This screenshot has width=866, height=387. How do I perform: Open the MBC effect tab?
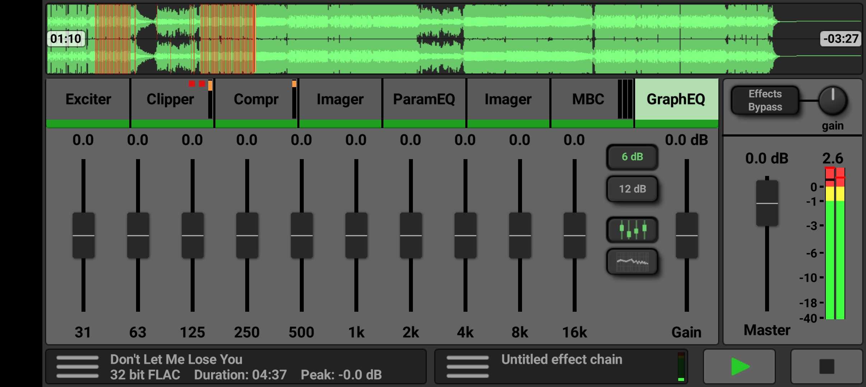588,100
